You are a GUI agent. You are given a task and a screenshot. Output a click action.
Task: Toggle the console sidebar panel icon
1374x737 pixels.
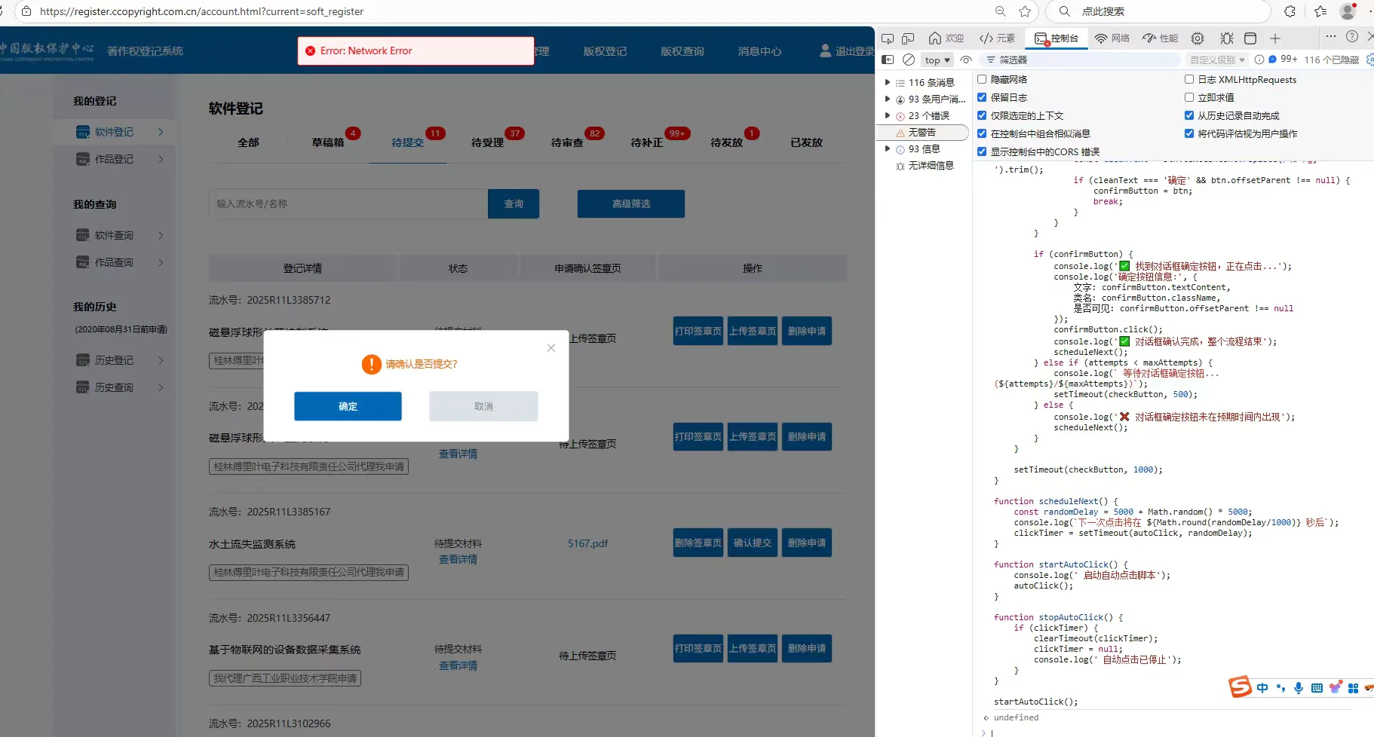coord(888,60)
